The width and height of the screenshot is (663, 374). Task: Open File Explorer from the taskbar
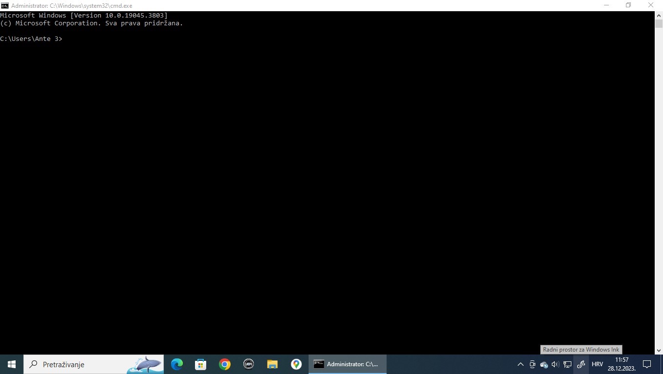272,364
